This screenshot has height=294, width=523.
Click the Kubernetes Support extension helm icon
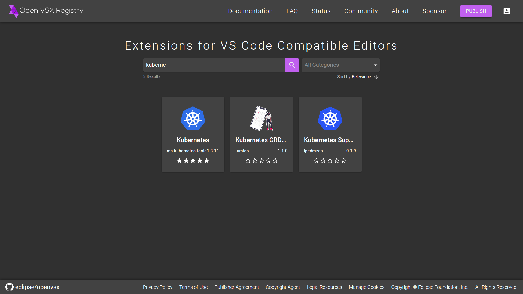pyautogui.click(x=330, y=119)
